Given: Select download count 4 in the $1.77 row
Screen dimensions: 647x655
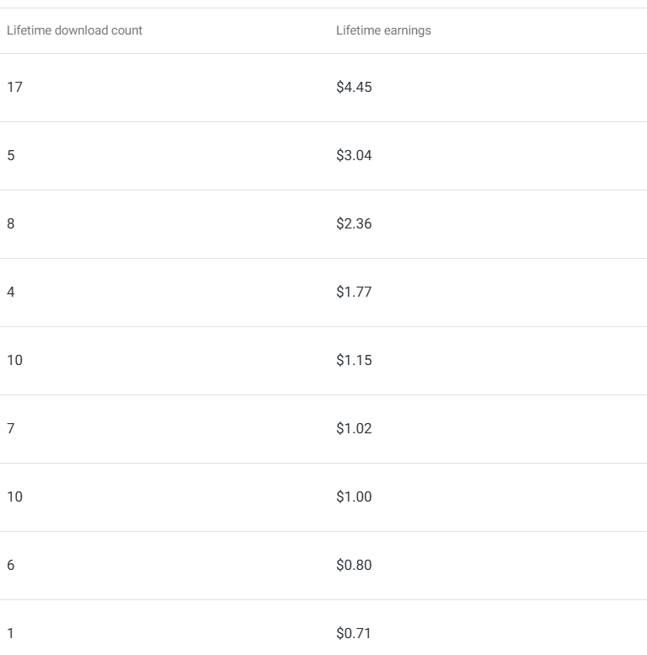Looking at the screenshot, I should (x=11, y=292).
